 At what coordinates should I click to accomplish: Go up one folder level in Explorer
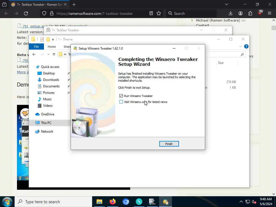54,54
